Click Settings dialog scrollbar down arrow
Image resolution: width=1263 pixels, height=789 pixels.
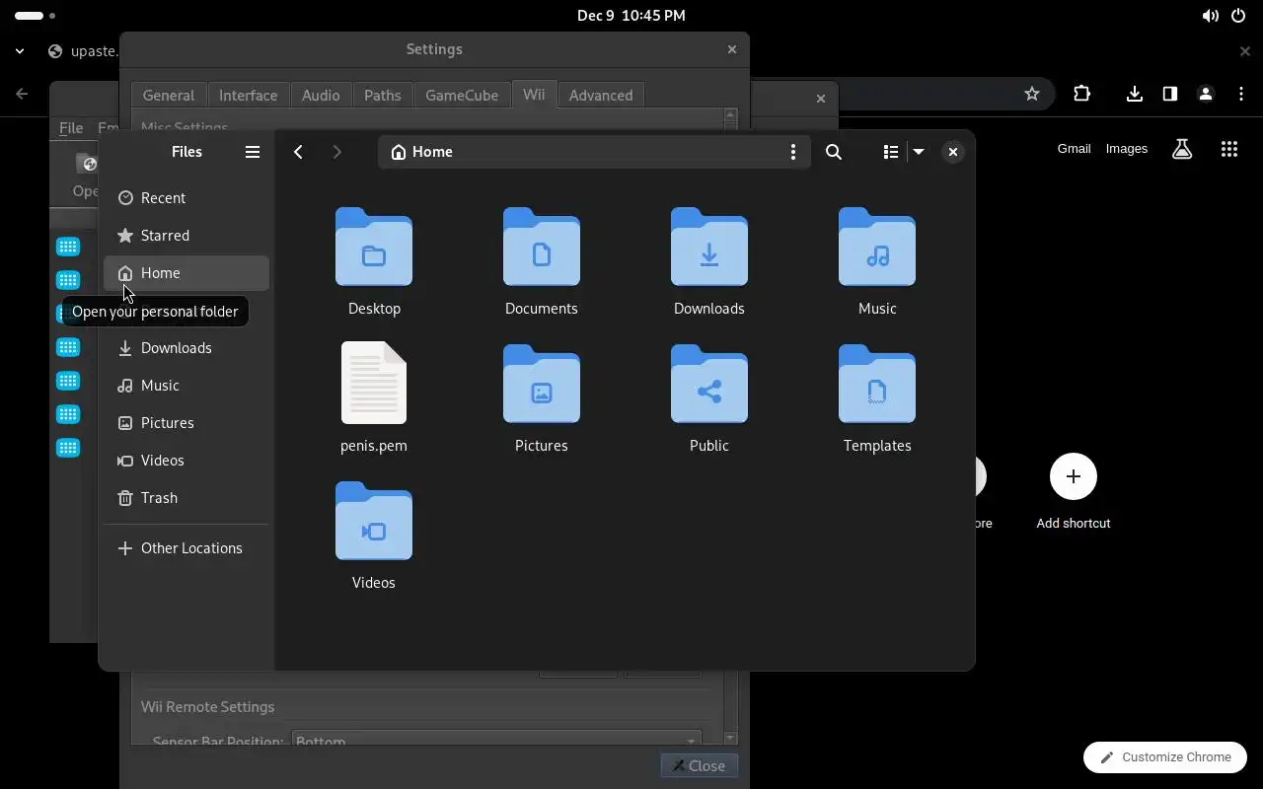(731, 739)
